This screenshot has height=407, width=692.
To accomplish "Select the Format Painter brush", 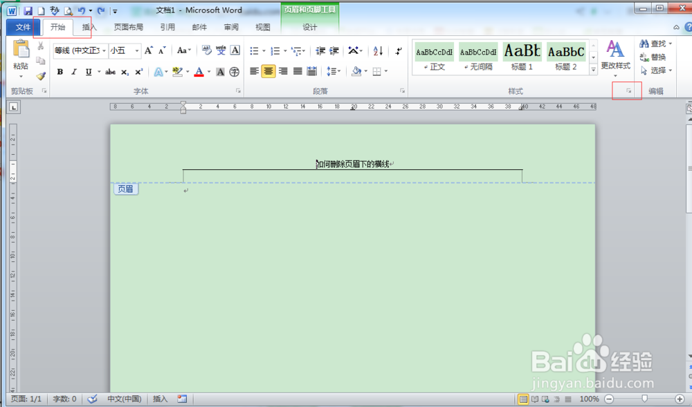I will click(x=41, y=76).
